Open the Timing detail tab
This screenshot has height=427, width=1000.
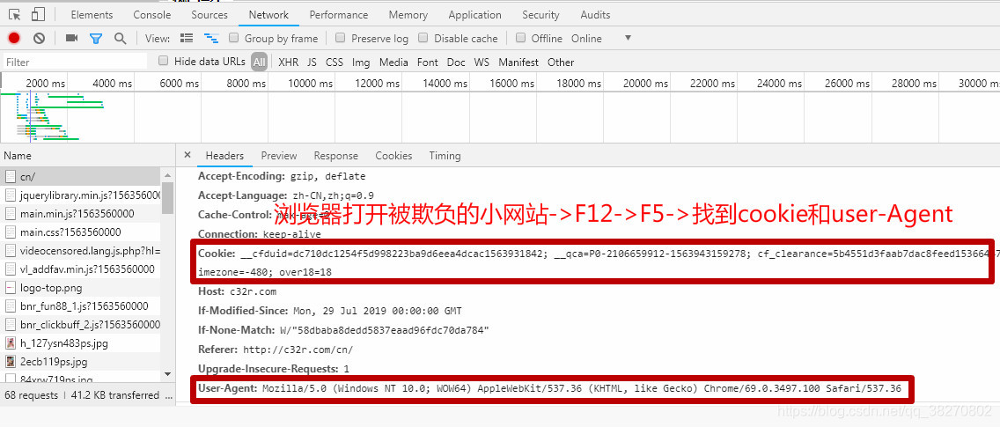[445, 156]
